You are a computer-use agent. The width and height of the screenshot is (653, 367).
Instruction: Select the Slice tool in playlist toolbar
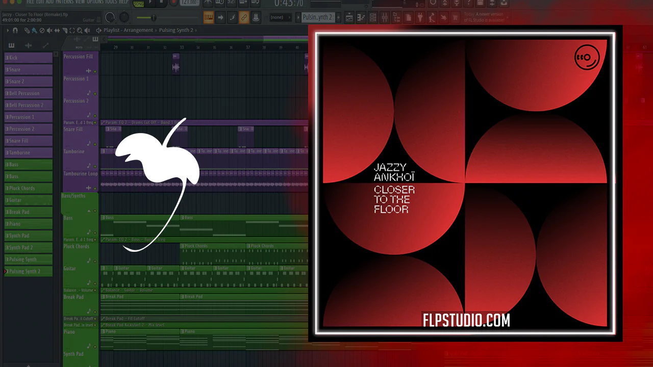pos(64,31)
